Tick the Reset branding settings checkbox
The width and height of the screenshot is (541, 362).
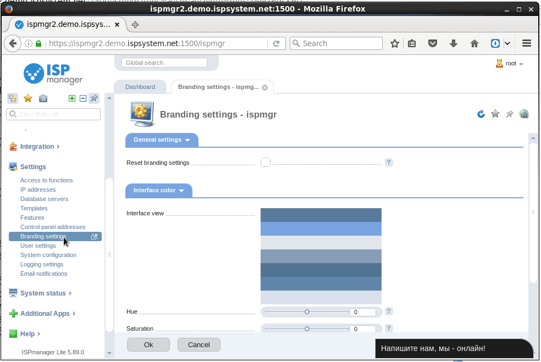pyautogui.click(x=266, y=162)
